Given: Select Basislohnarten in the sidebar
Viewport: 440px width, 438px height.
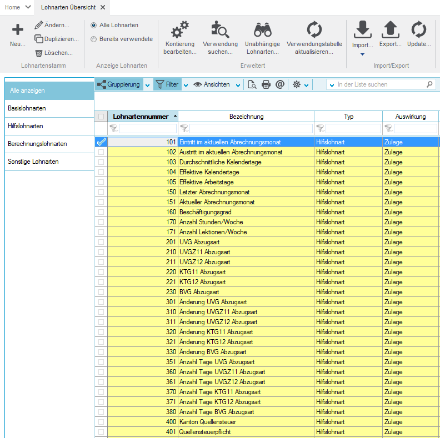Looking at the screenshot, I should [x=27, y=108].
